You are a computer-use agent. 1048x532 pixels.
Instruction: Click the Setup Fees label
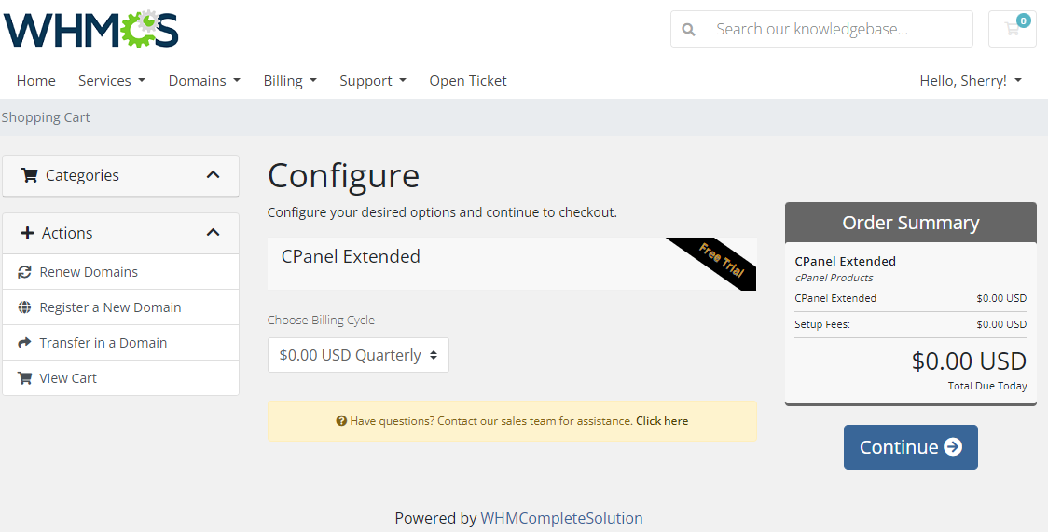[822, 324]
